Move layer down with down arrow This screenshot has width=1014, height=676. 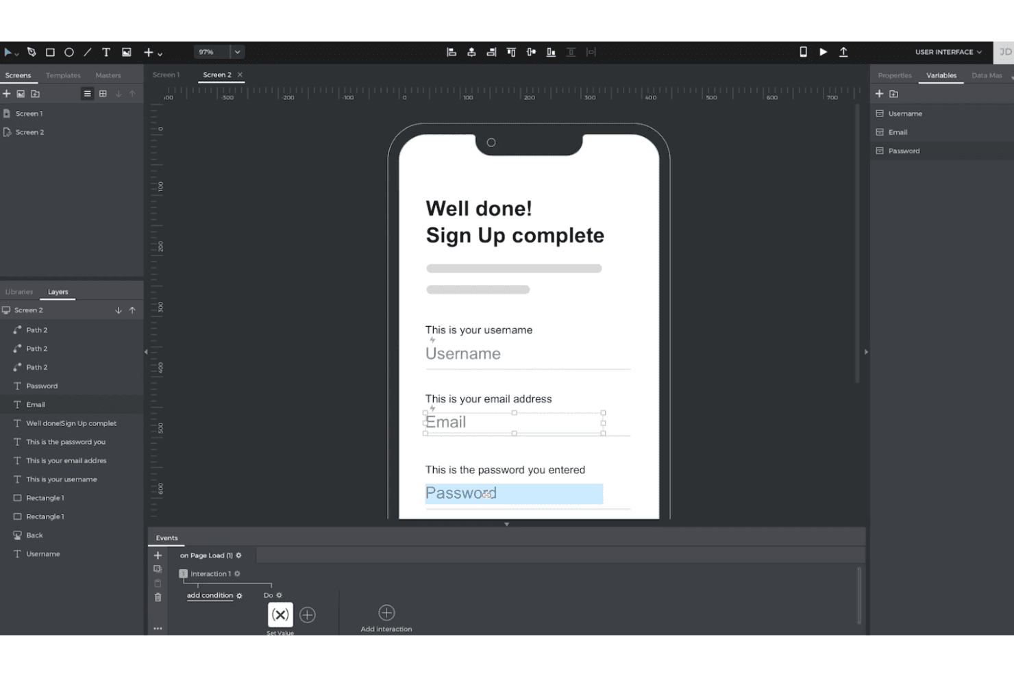tap(119, 310)
